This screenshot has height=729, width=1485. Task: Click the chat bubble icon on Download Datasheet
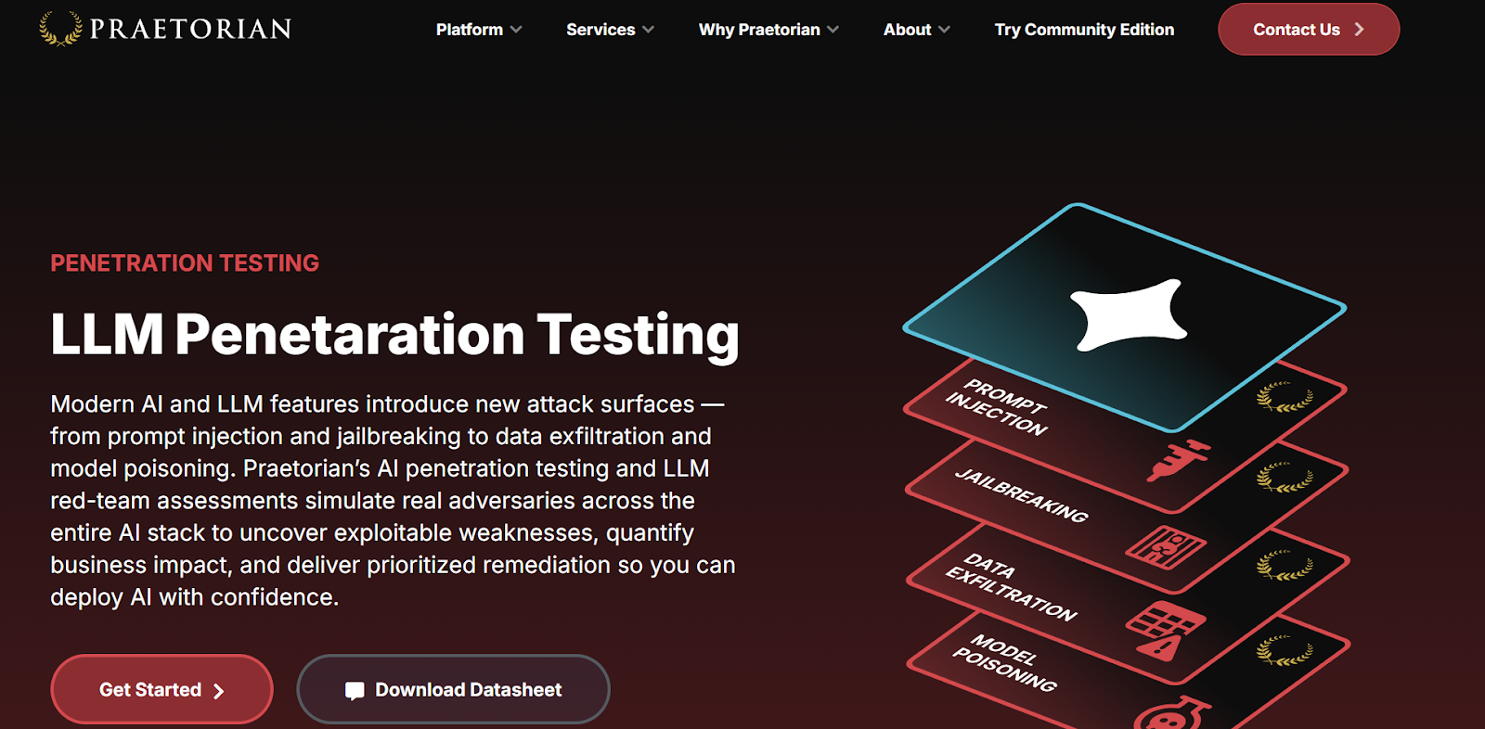click(x=355, y=691)
